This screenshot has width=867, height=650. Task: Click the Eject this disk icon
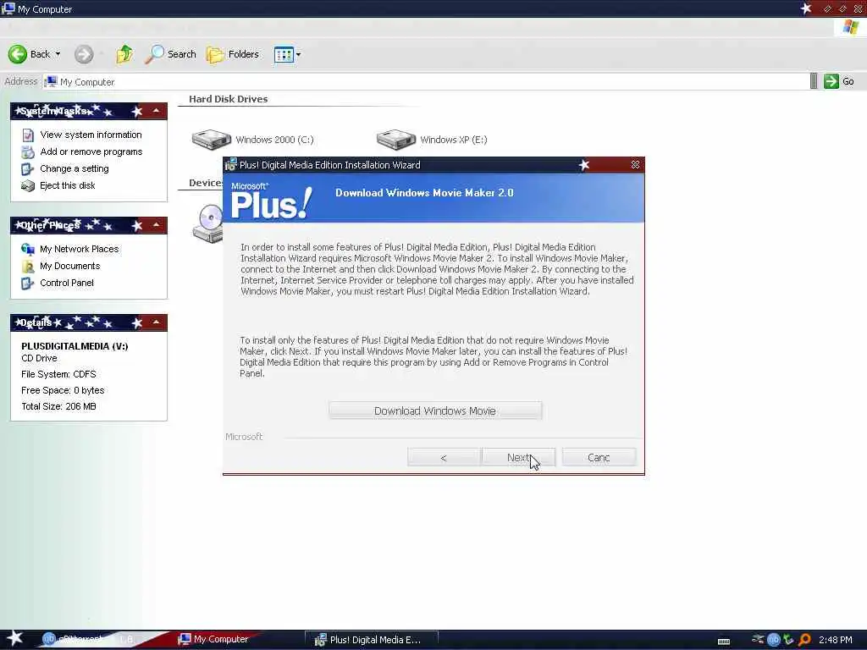pos(28,186)
